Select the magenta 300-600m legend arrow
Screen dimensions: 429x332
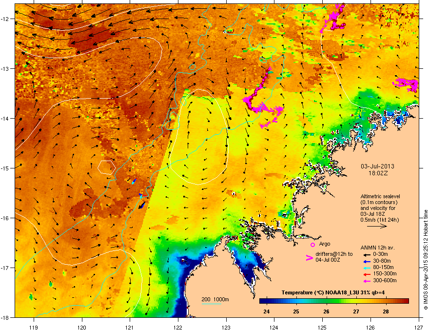[367, 281]
